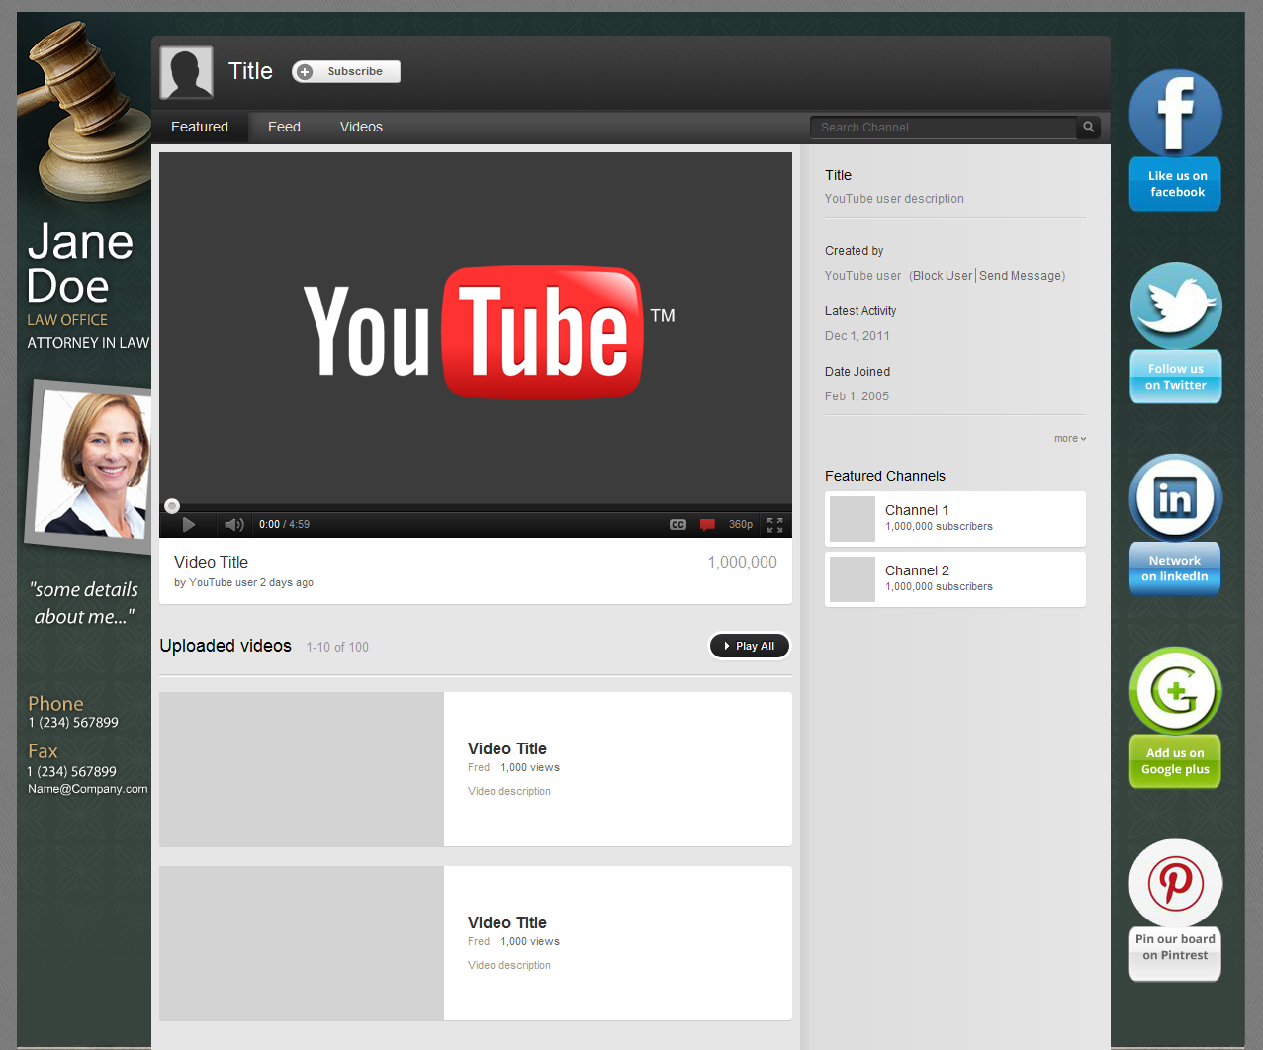Image resolution: width=1263 pixels, height=1050 pixels.
Task: Click second uploaded 'Video Title' heading
Action: [507, 922]
